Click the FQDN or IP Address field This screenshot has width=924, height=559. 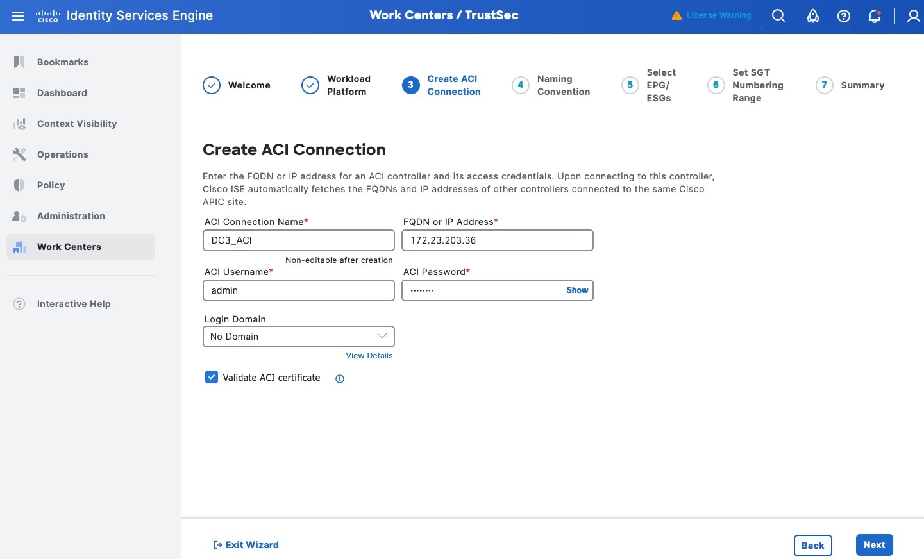tap(498, 240)
